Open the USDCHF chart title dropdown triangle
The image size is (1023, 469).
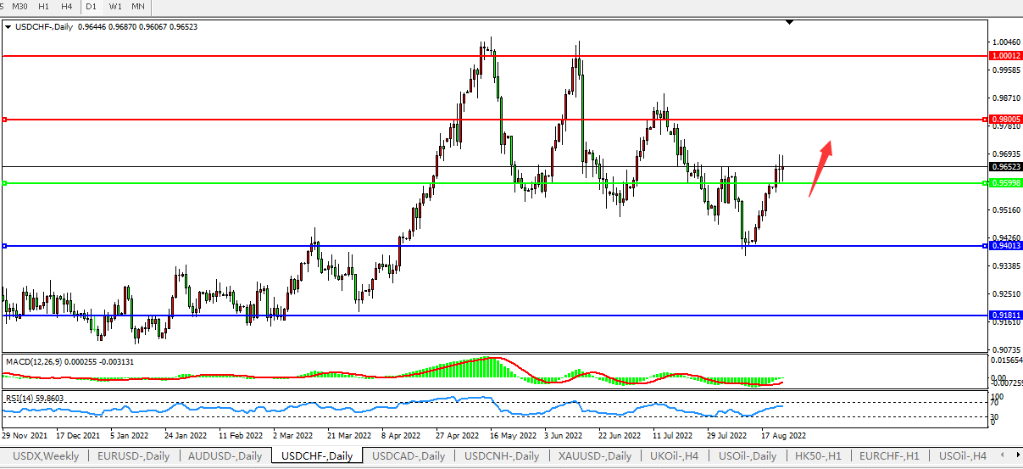[8, 27]
